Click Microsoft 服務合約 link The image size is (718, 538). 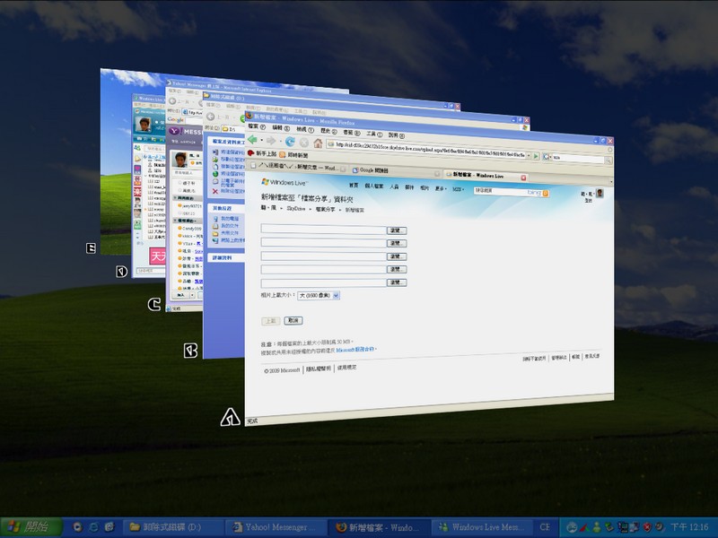pos(355,350)
